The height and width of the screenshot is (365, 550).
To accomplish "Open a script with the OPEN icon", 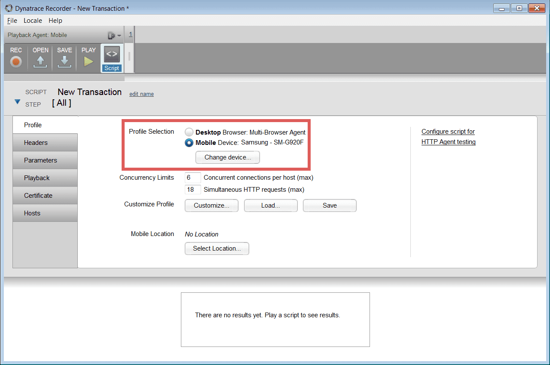I will coord(40,58).
